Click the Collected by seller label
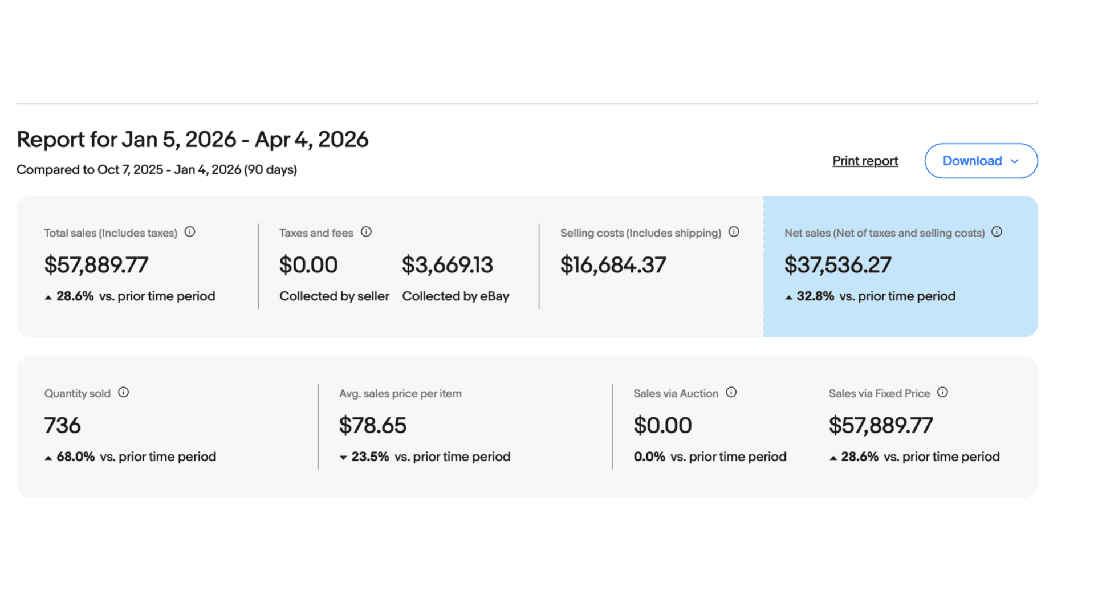This screenshot has width=1094, height=615. [334, 296]
